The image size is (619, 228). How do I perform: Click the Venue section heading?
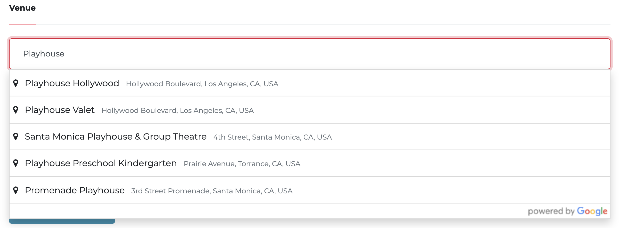[x=22, y=8]
